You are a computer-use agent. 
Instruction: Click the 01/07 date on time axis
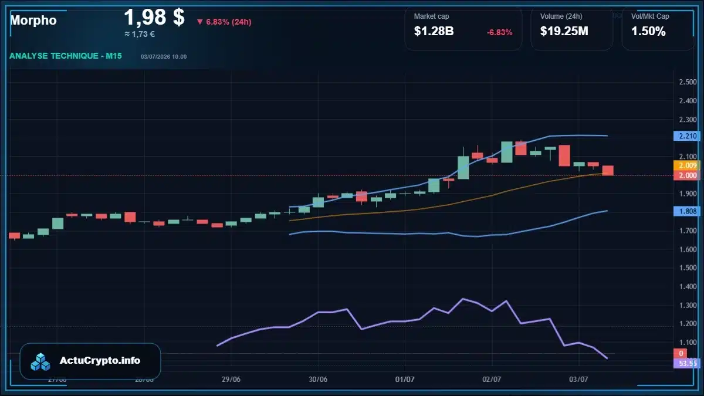tap(405, 379)
